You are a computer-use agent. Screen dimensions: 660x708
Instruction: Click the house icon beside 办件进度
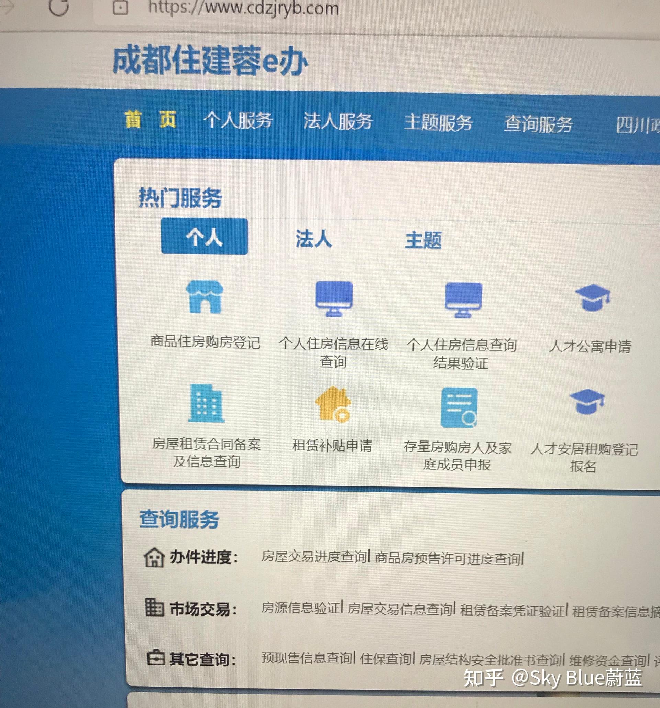(154, 557)
